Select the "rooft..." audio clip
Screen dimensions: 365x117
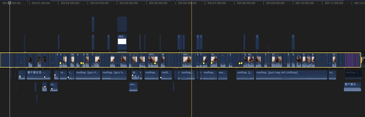pyautogui.click(x=166, y=75)
